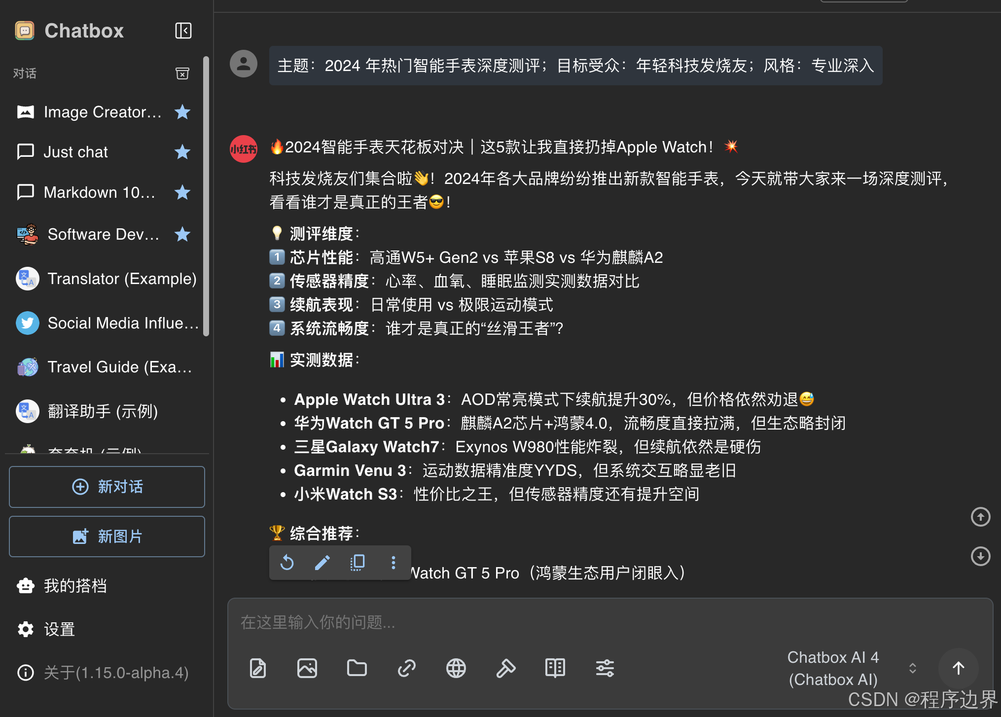Click the user avatar icon
1001x717 pixels.
[244, 64]
